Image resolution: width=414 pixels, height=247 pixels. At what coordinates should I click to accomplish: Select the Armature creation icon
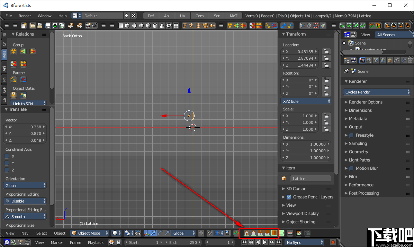pyautogui.click(x=191, y=25)
